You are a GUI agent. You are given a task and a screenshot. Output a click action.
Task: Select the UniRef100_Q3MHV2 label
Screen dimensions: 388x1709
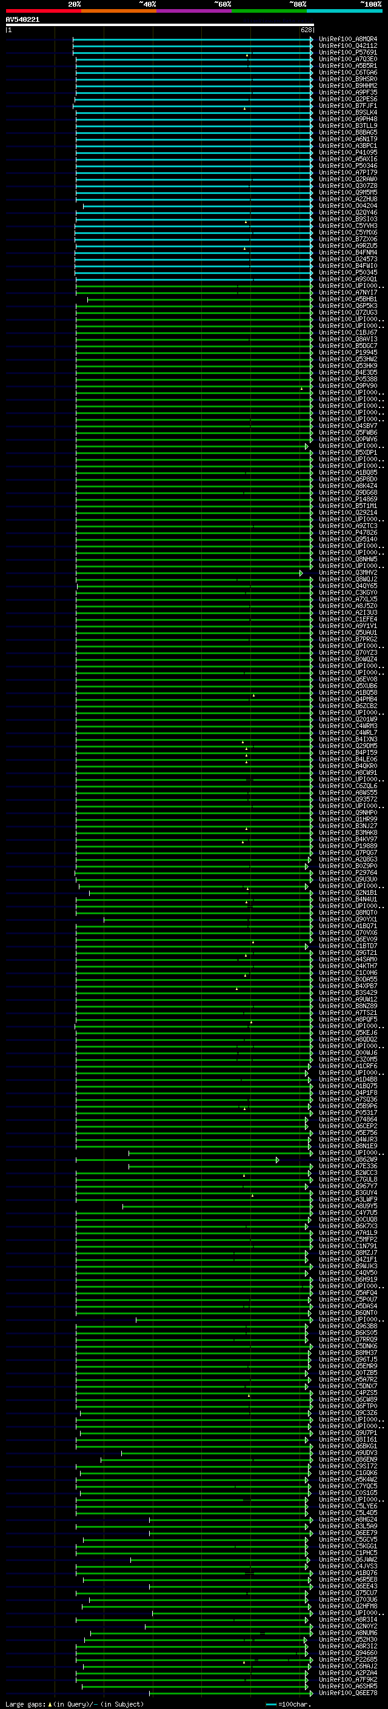347,572
